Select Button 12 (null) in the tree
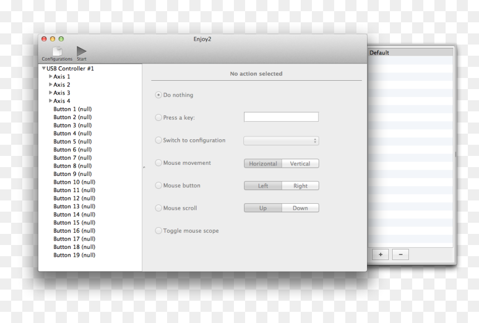Viewport: 479px width, 323px height. click(74, 198)
